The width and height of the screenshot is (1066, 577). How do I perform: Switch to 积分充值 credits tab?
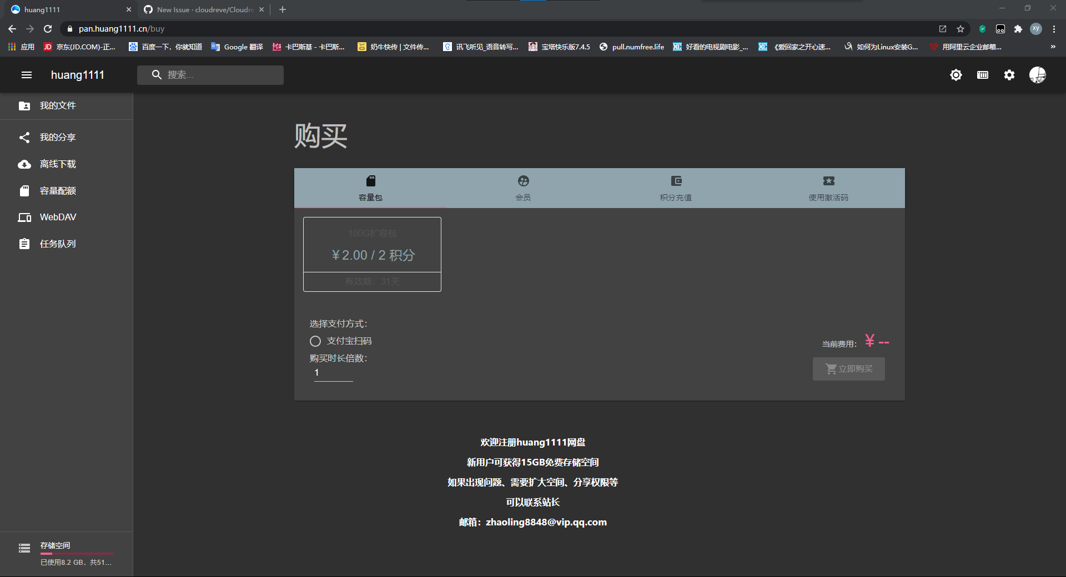pos(676,188)
